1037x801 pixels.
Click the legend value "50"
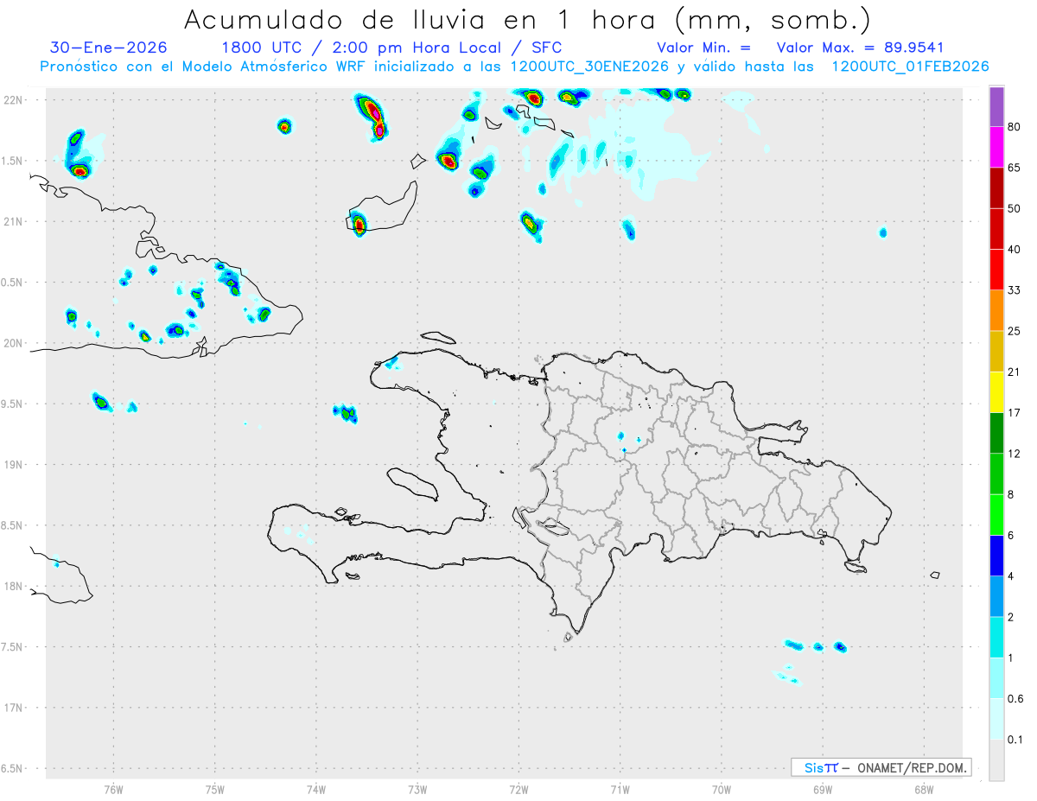coord(1015,208)
